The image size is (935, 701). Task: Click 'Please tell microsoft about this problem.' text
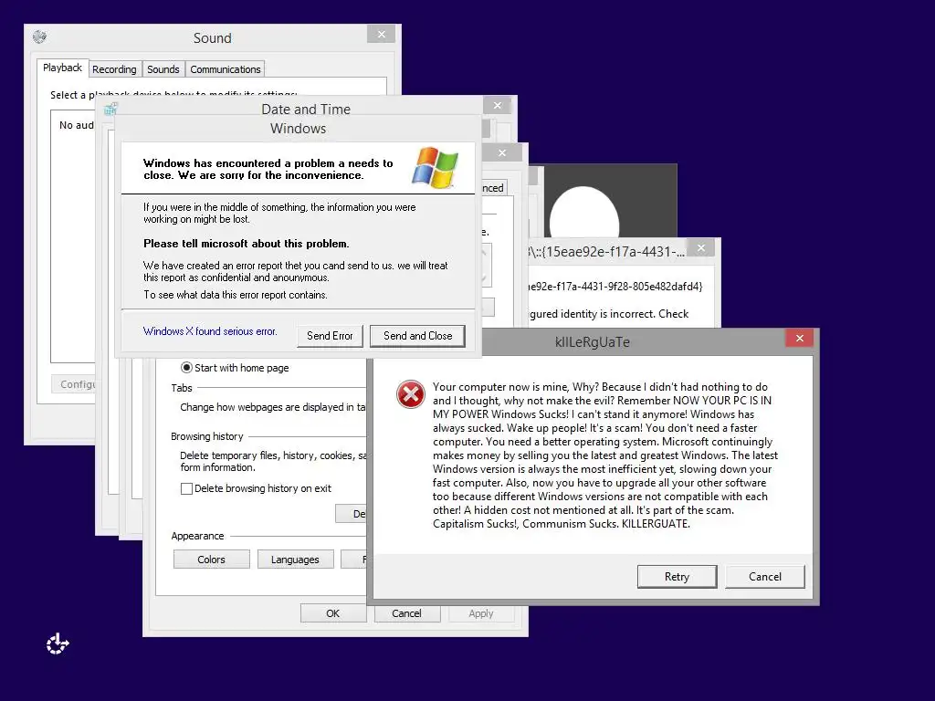click(x=247, y=244)
